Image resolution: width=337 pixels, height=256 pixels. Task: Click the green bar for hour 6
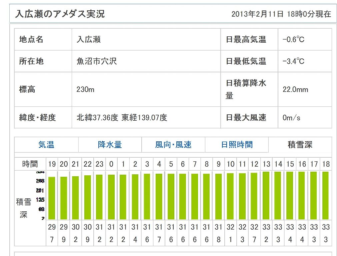[183, 196]
